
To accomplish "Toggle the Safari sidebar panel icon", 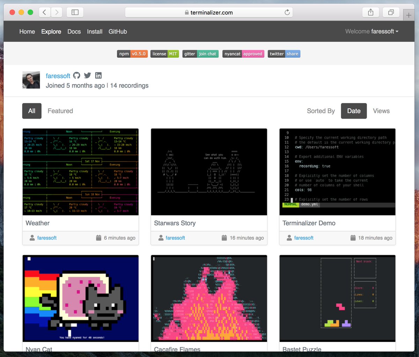I will point(75,12).
